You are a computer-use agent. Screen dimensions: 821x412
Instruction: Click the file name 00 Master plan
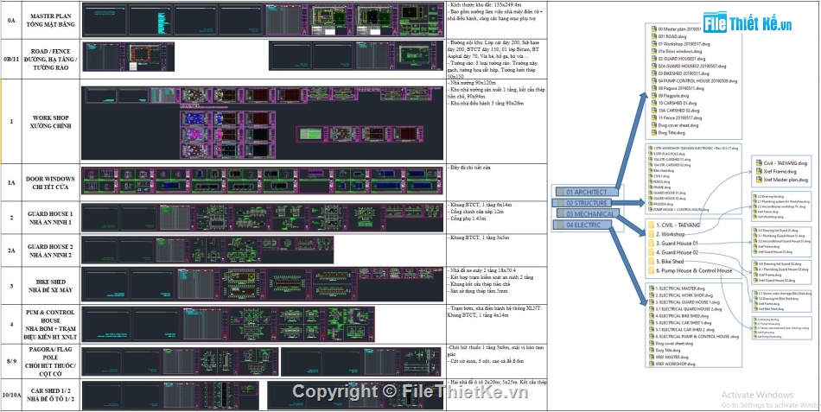(x=679, y=29)
